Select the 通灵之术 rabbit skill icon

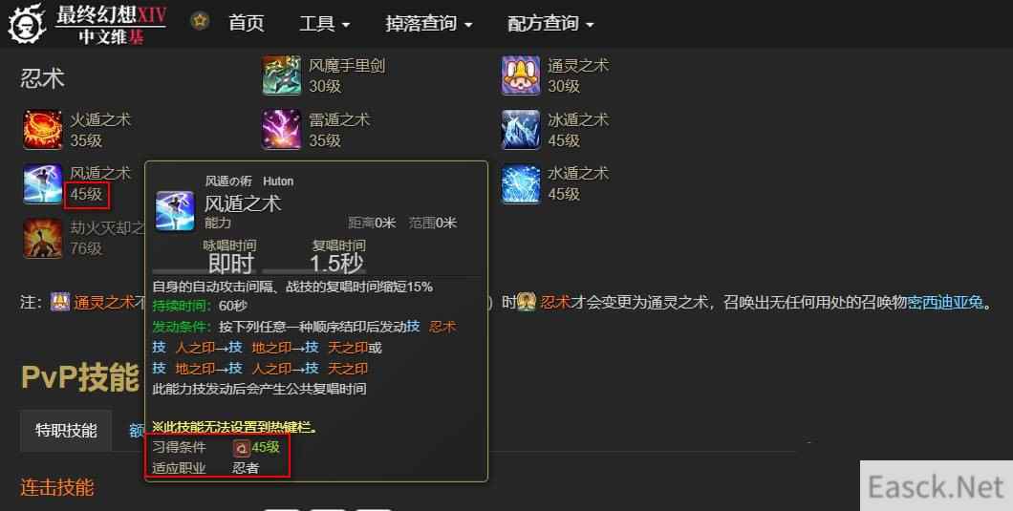(x=521, y=75)
